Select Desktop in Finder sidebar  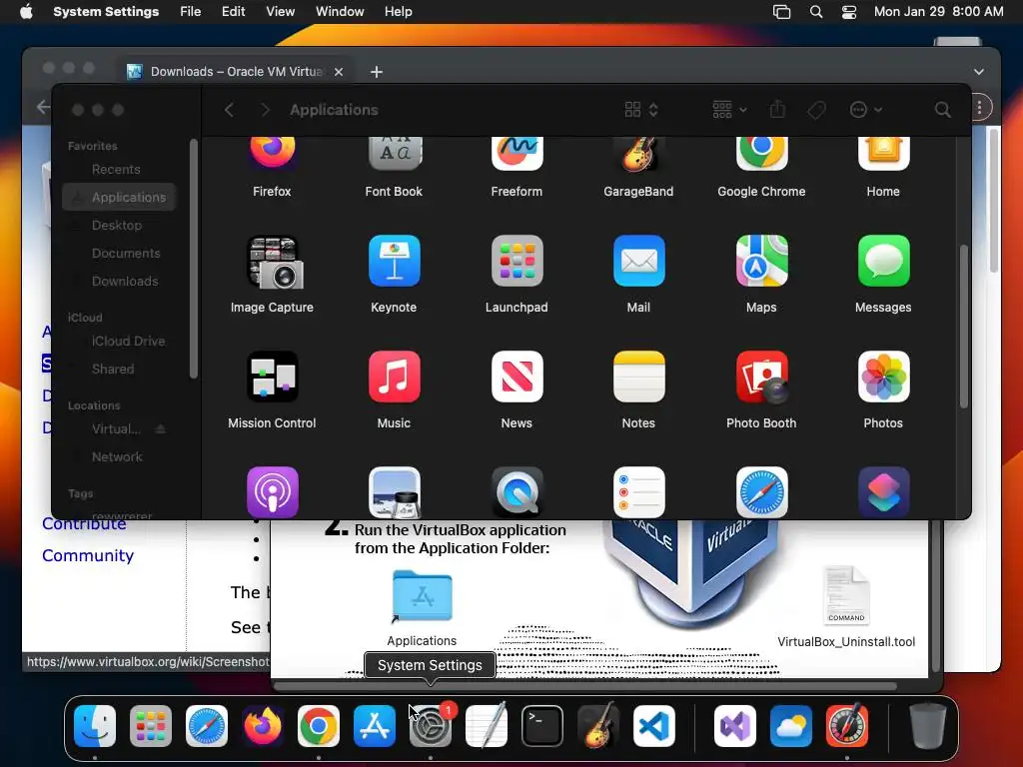click(x=118, y=225)
